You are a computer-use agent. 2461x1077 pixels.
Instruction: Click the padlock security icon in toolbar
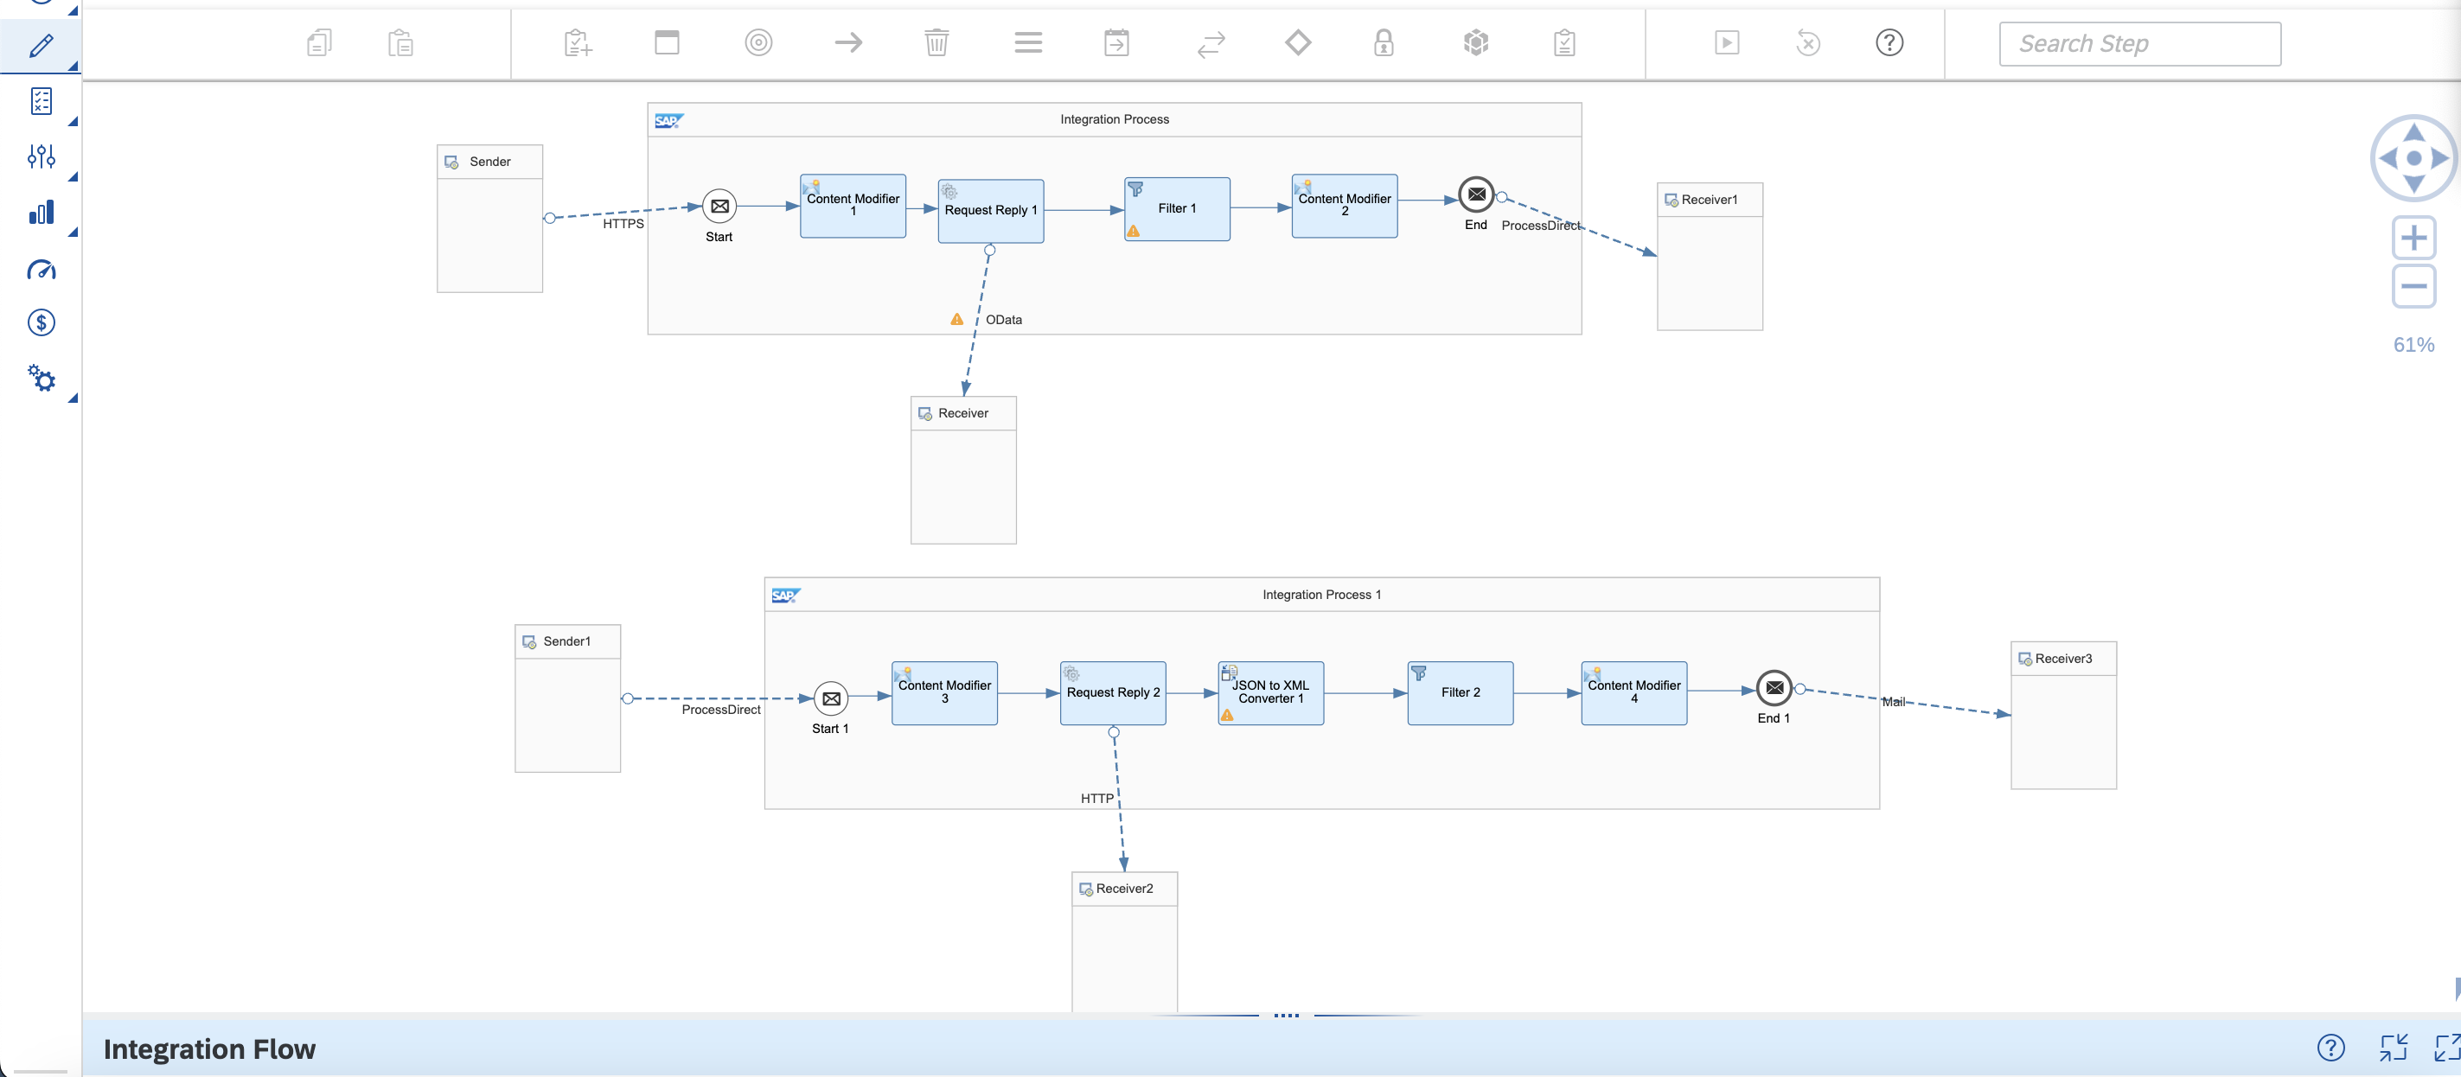pos(1384,43)
